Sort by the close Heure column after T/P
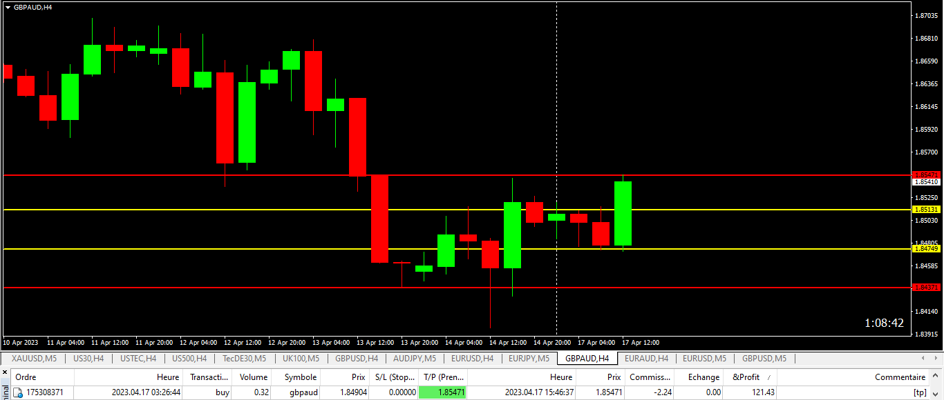Image resolution: width=944 pixels, height=400 pixels. click(521, 377)
